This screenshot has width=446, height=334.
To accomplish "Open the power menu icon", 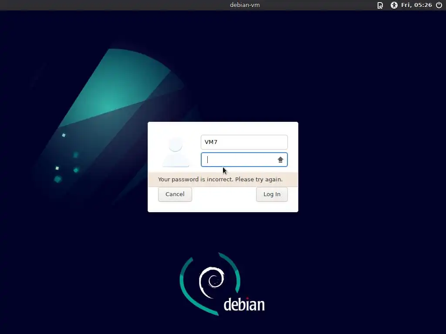I will (439, 5).
